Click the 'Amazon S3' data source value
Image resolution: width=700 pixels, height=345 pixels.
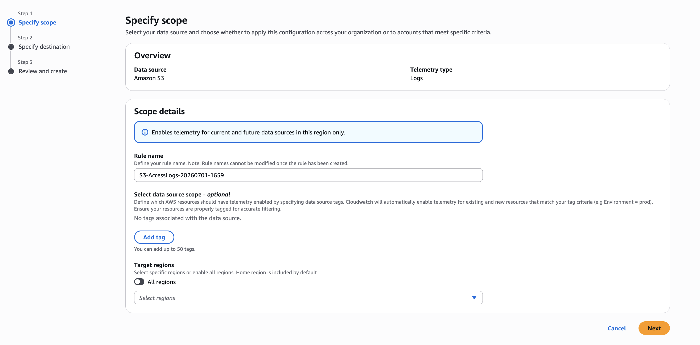[x=149, y=78]
